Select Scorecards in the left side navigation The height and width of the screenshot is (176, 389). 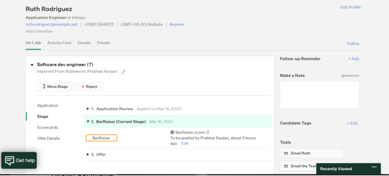pyautogui.click(x=48, y=127)
